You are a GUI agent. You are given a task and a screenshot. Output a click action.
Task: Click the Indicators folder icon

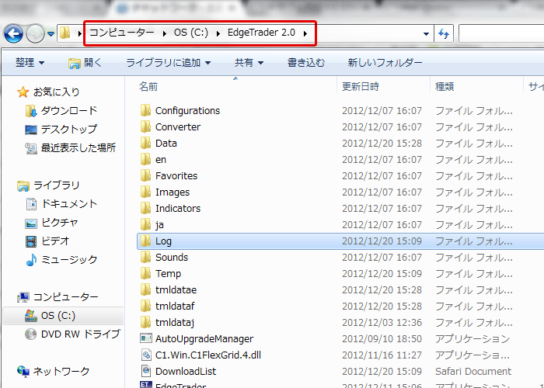[x=145, y=208]
